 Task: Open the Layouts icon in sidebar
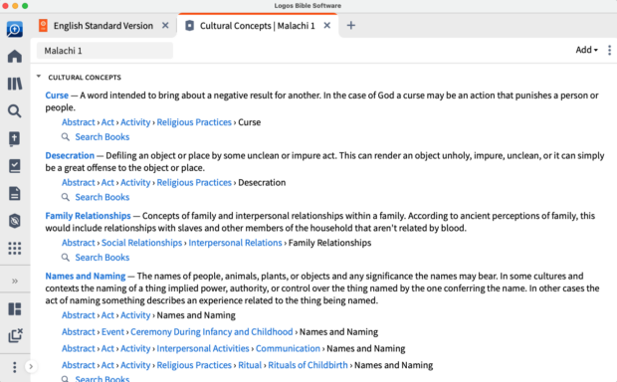(x=15, y=308)
